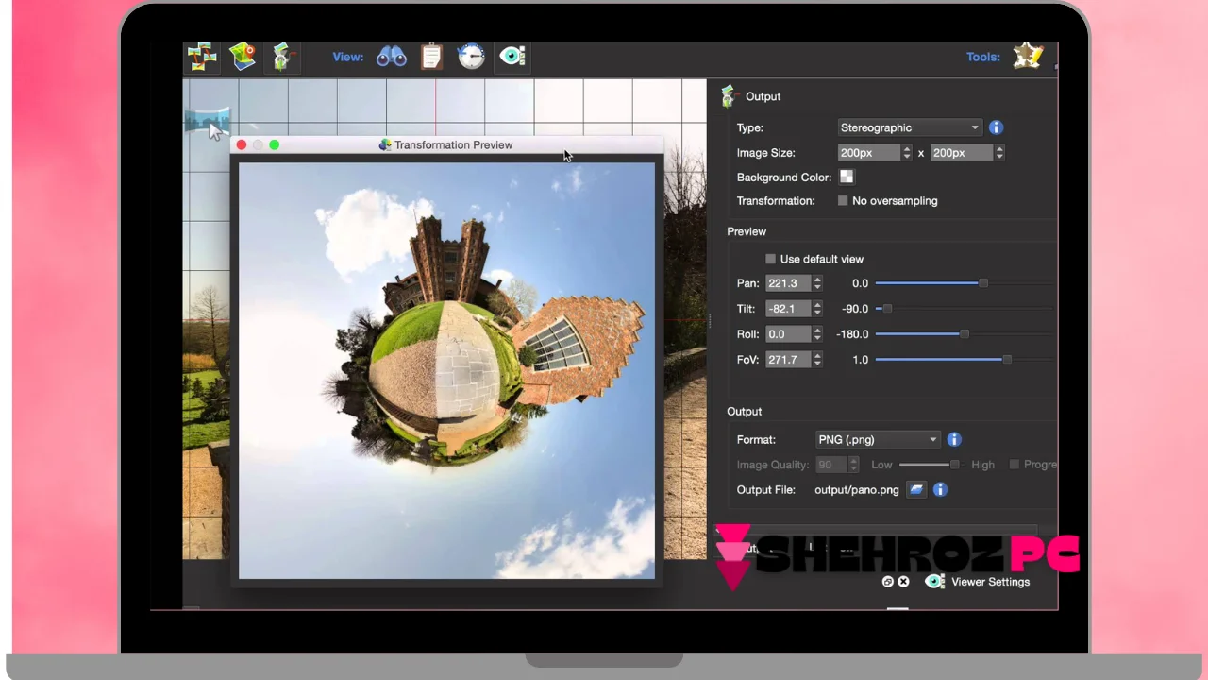
Task: Enable the No oversampling checkbox
Action: [x=843, y=200]
